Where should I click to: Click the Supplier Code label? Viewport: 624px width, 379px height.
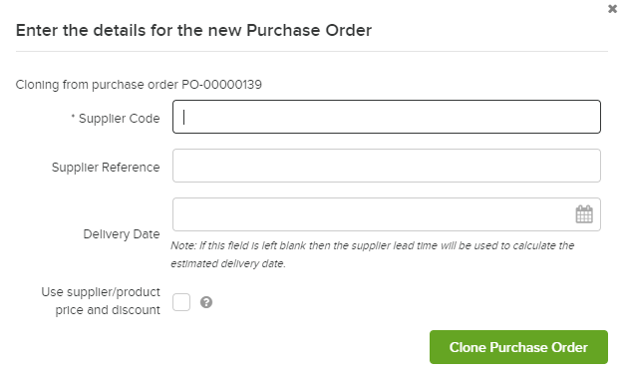pyautogui.click(x=119, y=119)
